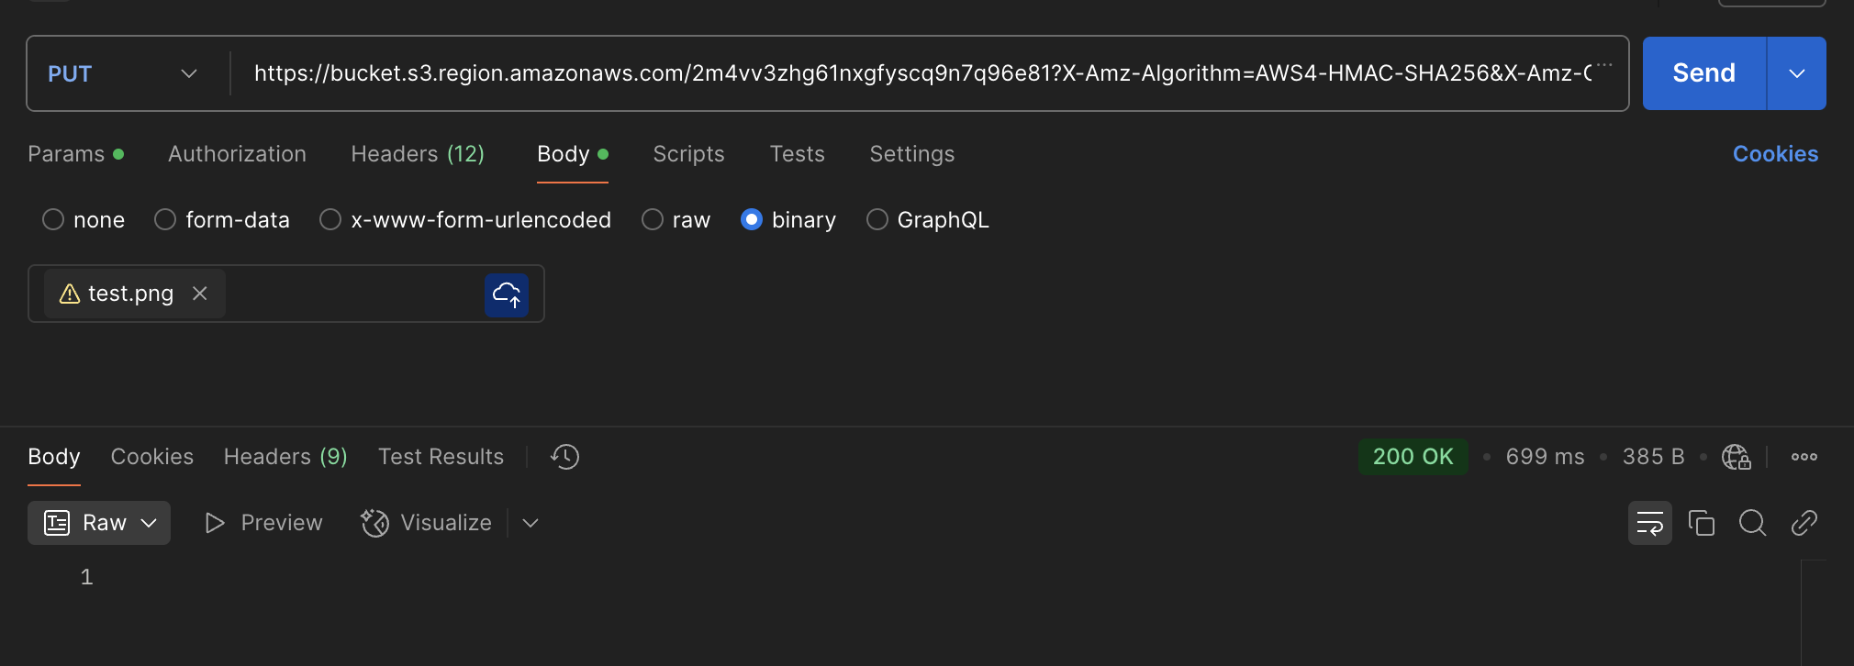Show network info globe icon
Image resolution: width=1854 pixels, height=666 pixels.
point(1736,457)
